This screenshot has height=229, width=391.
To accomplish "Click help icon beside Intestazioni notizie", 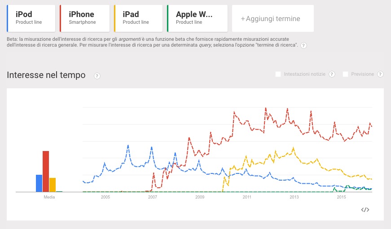I will (332, 74).
